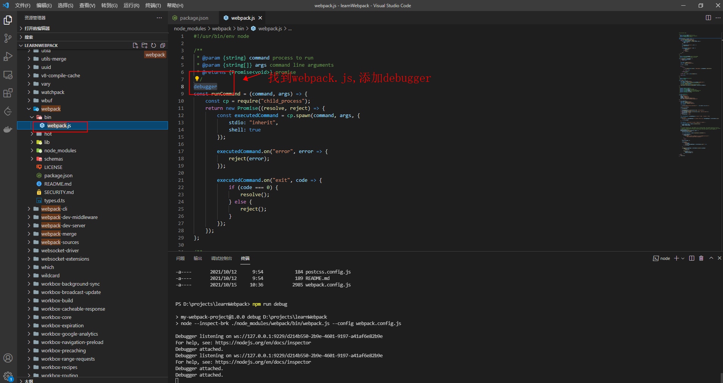
Task: Refresh the explorer file tree
Action: click(x=154, y=45)
